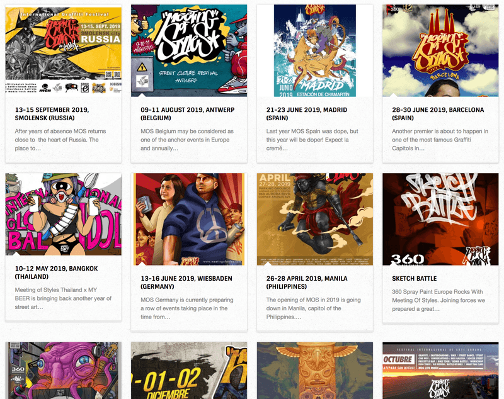Image resolution: width=504 pixels, height=399 pixels.
Task: Click excerpt 'After years of absence MOS returns'
Action: (x=60, y=140)
